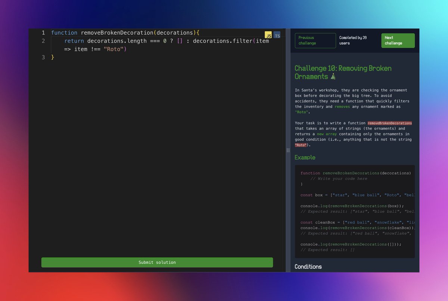Click 'decorations.filter' in the editor code
448x301 pixels.
(223, 41)
